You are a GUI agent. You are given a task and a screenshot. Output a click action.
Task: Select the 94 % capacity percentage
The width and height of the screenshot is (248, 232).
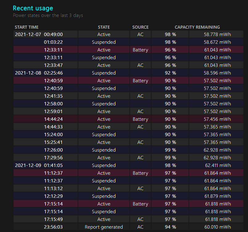click(170, 227)
